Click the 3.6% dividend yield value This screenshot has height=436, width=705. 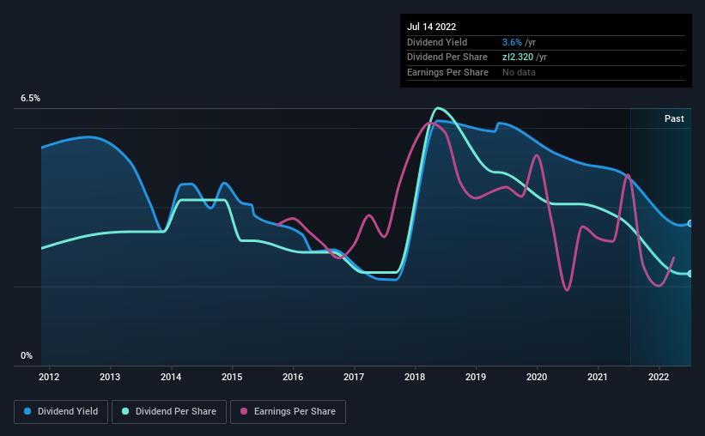click(x=512, y=42)
